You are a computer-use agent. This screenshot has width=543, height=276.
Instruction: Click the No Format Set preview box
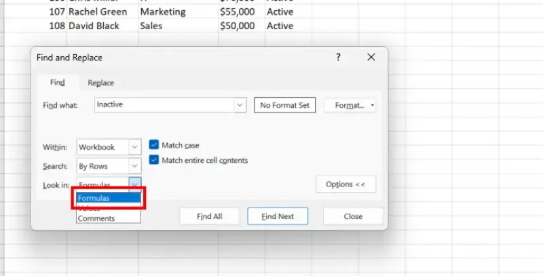point(284,105)
